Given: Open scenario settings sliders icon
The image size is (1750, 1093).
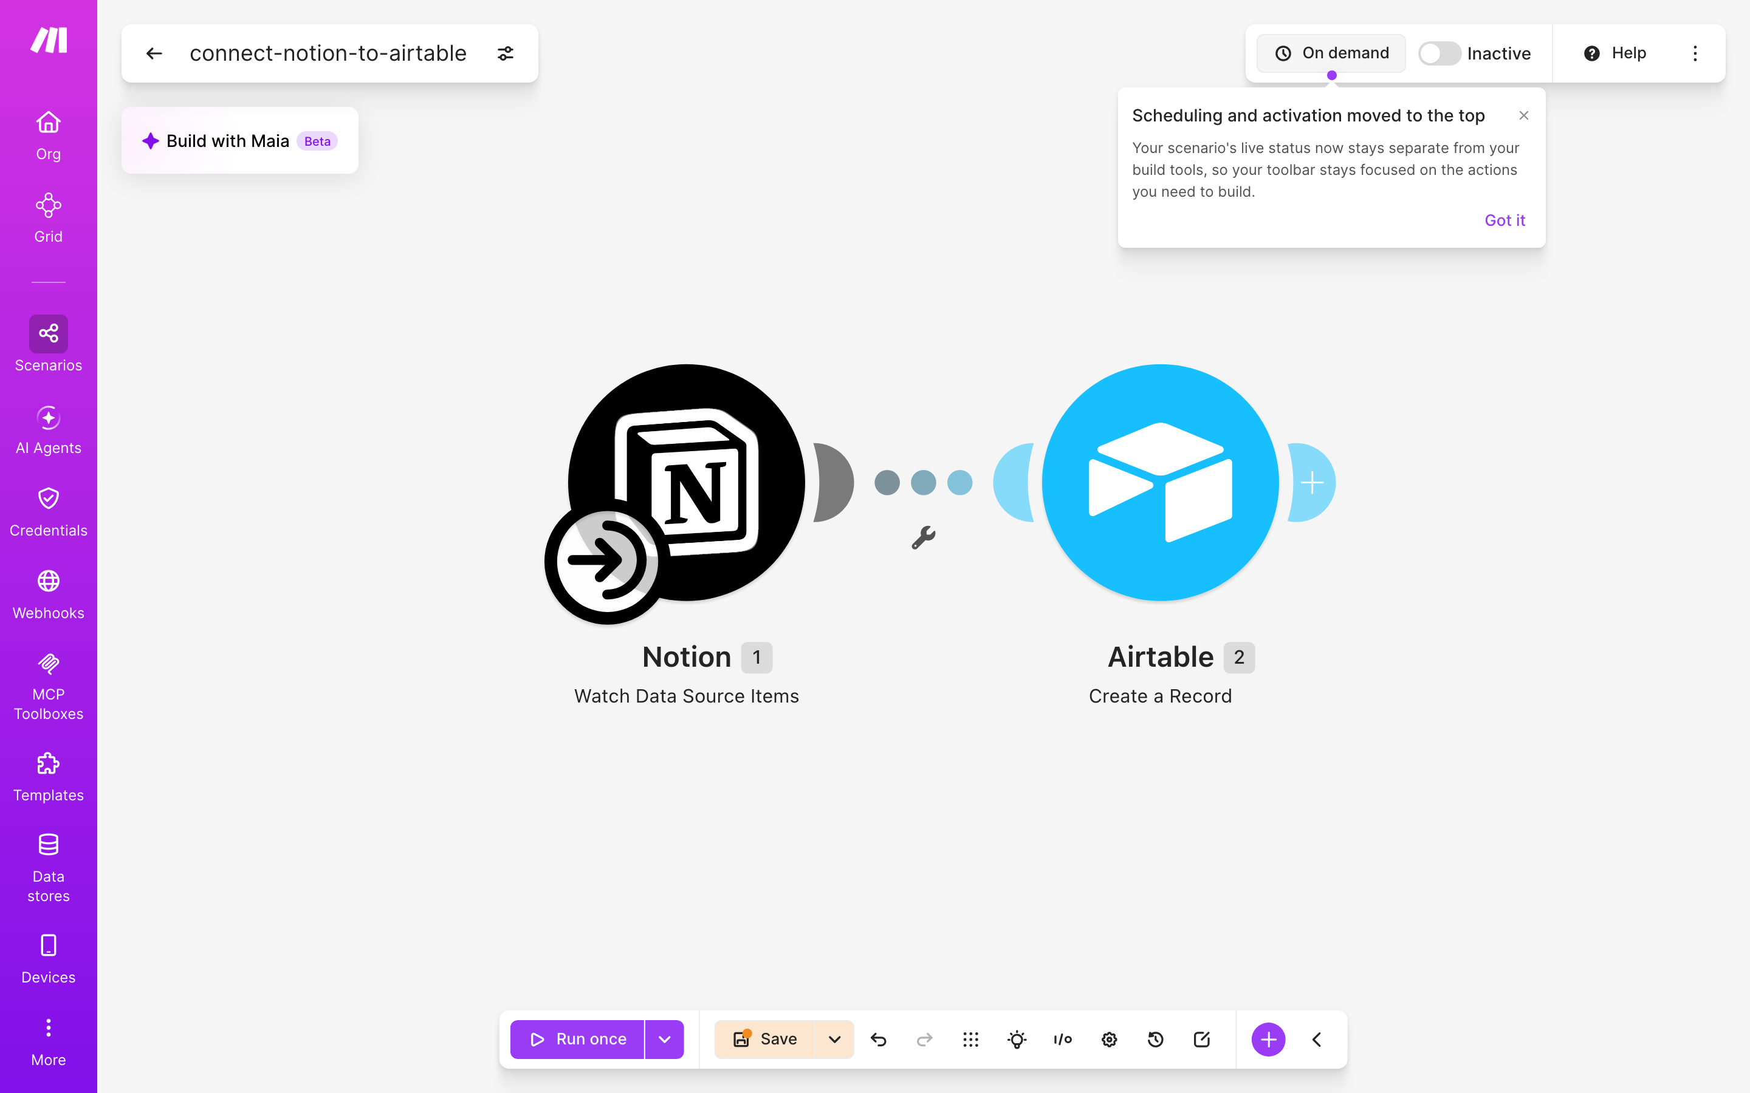Looking at the screenshot, I should click(506, 53).
